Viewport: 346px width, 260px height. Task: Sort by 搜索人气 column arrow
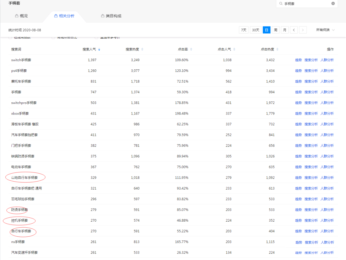pyautogui.click(x=99, y=50)
